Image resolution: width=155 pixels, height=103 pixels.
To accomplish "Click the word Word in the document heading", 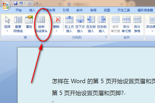I will [78, 81].
